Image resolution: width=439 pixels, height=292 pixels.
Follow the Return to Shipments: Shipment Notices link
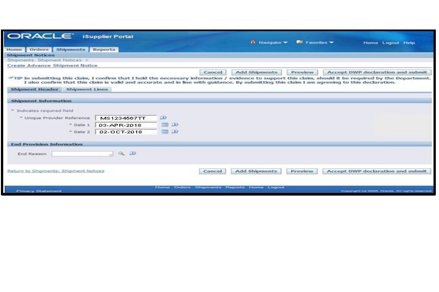(x=56, y=171)
